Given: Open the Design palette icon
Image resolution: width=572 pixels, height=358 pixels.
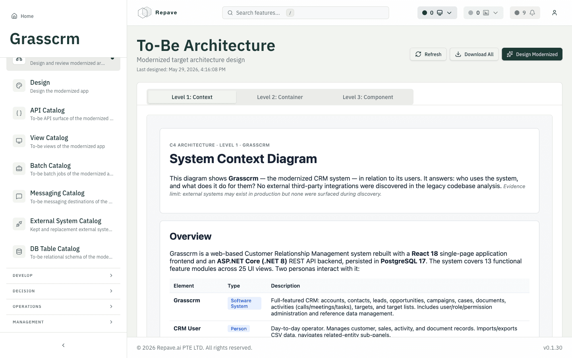Looking at the screenshot, I should click(x=19, y=86).
